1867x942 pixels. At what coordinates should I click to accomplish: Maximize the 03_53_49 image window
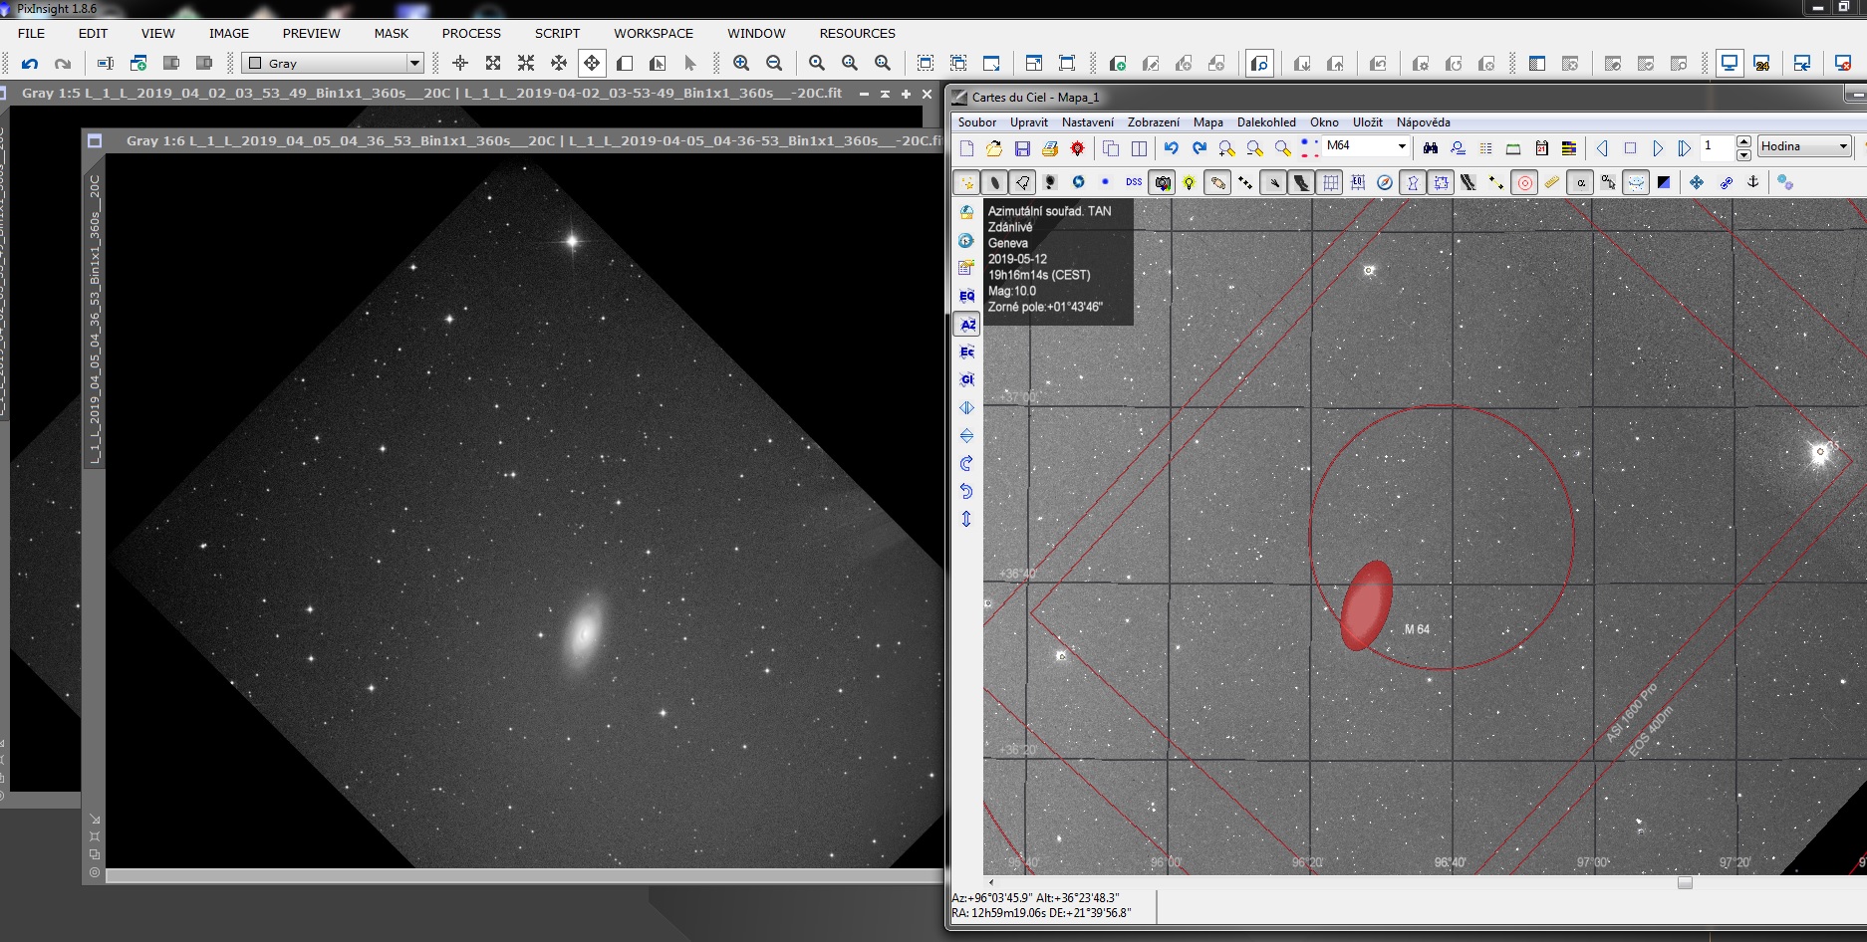point(906,94)
